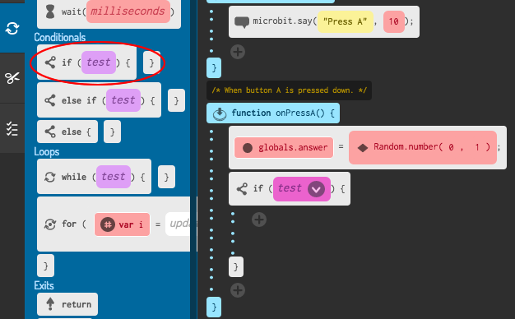Click plus button inside the if block

pos(259,220)
